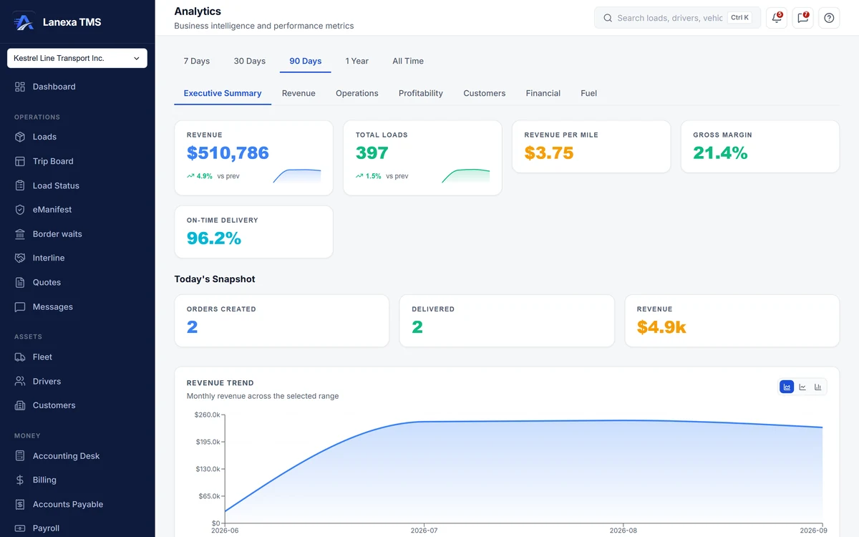Click the search magnifier icon
The width and height of the screenshot is (859, 537).
click(x=608, y=18)
